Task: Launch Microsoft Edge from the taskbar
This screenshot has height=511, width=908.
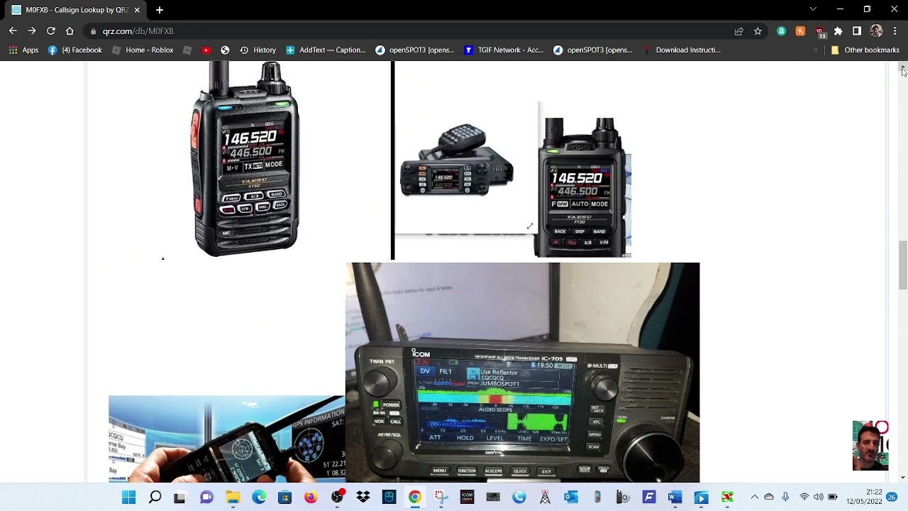Action: pyautogui.click(x=259, y=498)
